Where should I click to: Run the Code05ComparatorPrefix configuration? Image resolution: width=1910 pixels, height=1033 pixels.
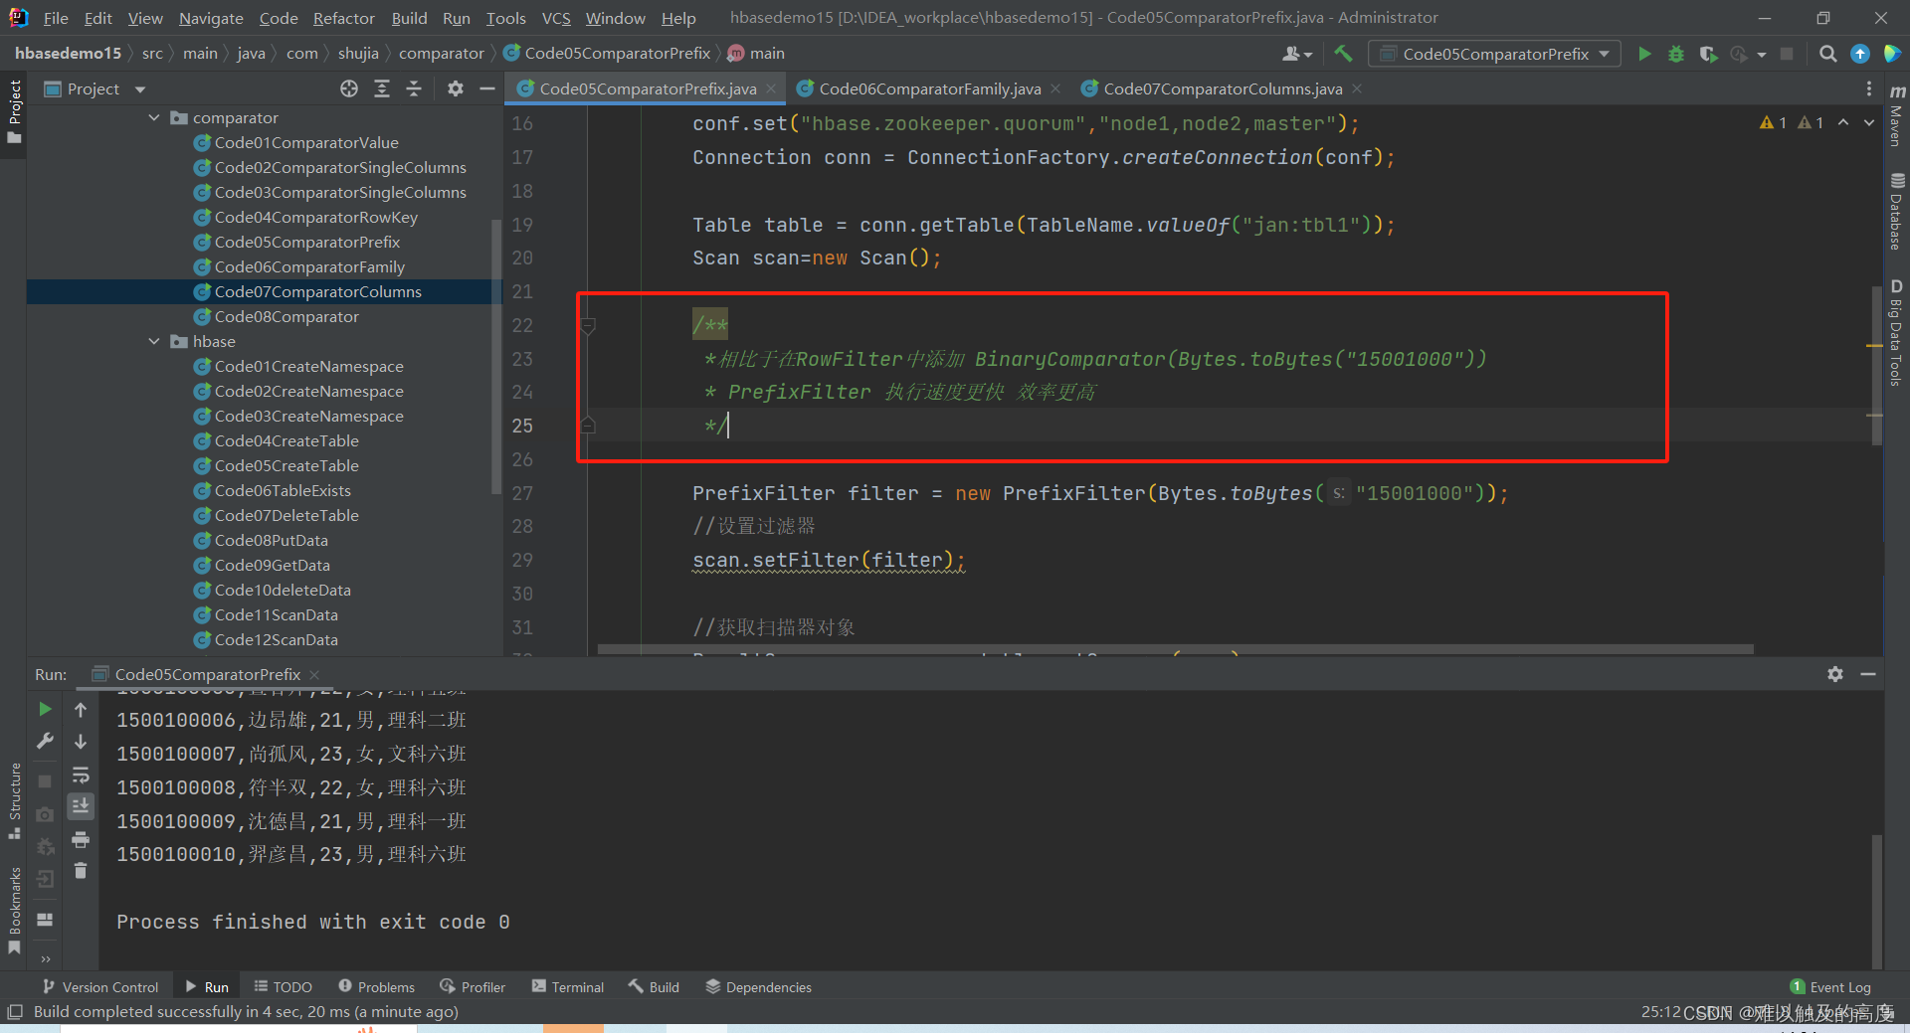click(x=1644, y=54)
